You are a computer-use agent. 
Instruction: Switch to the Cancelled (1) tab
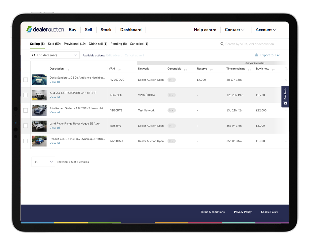(139, 44)
